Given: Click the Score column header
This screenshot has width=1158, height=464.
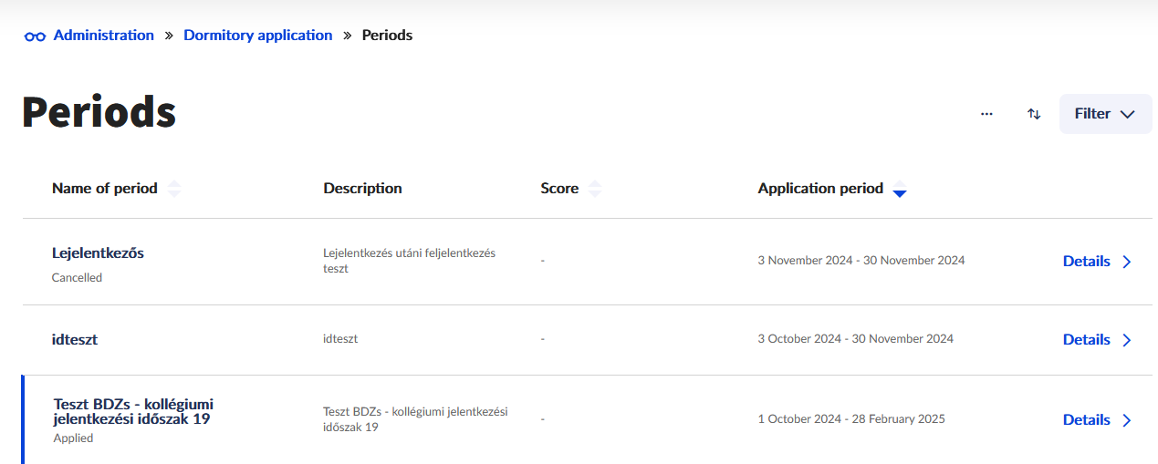Looking at the screenshot, I should 559,189.
